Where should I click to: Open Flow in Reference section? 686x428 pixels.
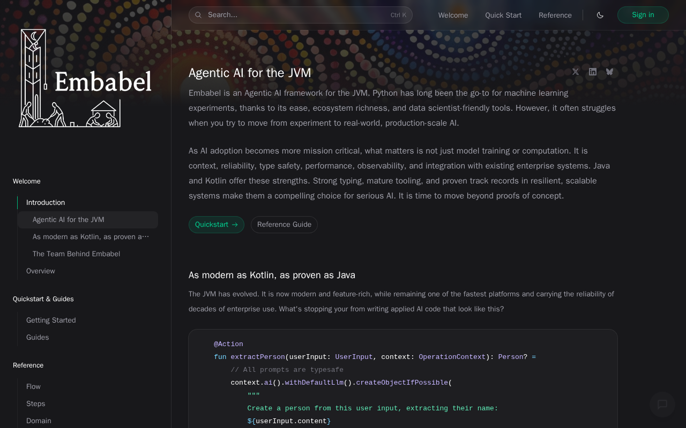coord(87,387)
